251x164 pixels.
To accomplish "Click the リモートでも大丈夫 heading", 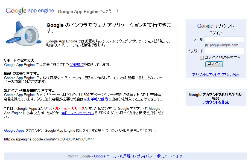I will 19,60.
